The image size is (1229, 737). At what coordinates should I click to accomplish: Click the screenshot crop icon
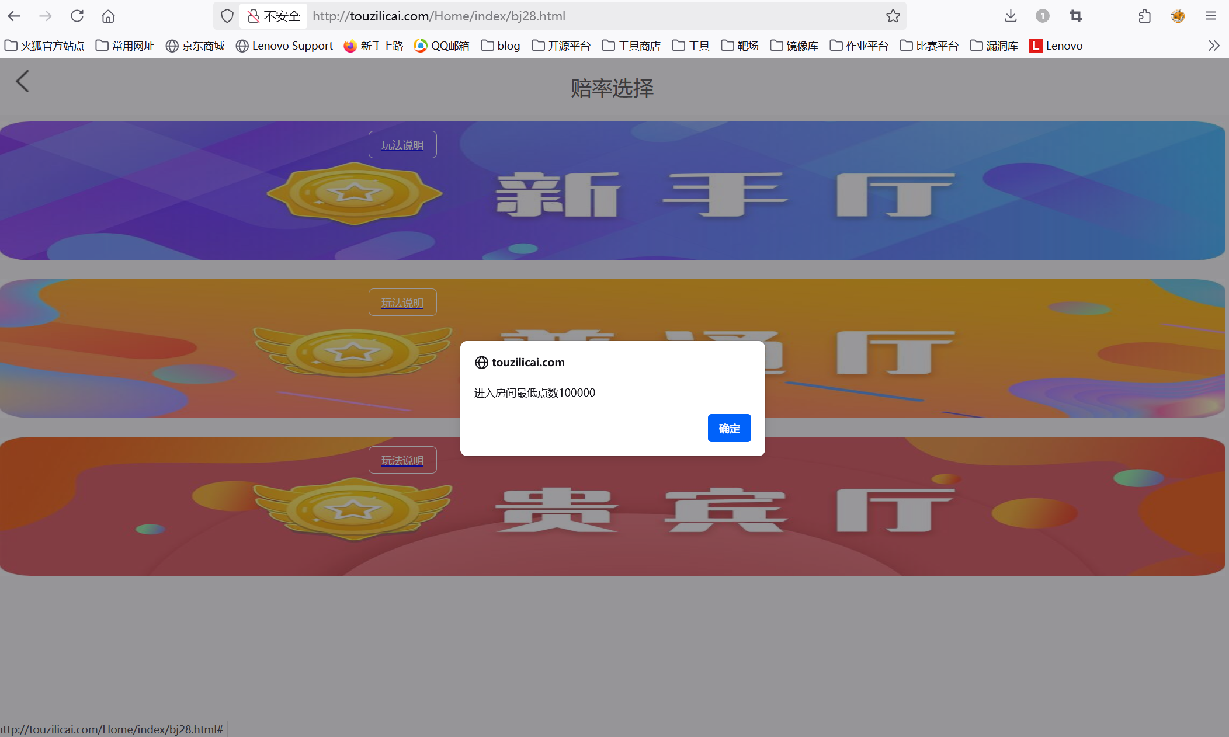pos(1076,16)
